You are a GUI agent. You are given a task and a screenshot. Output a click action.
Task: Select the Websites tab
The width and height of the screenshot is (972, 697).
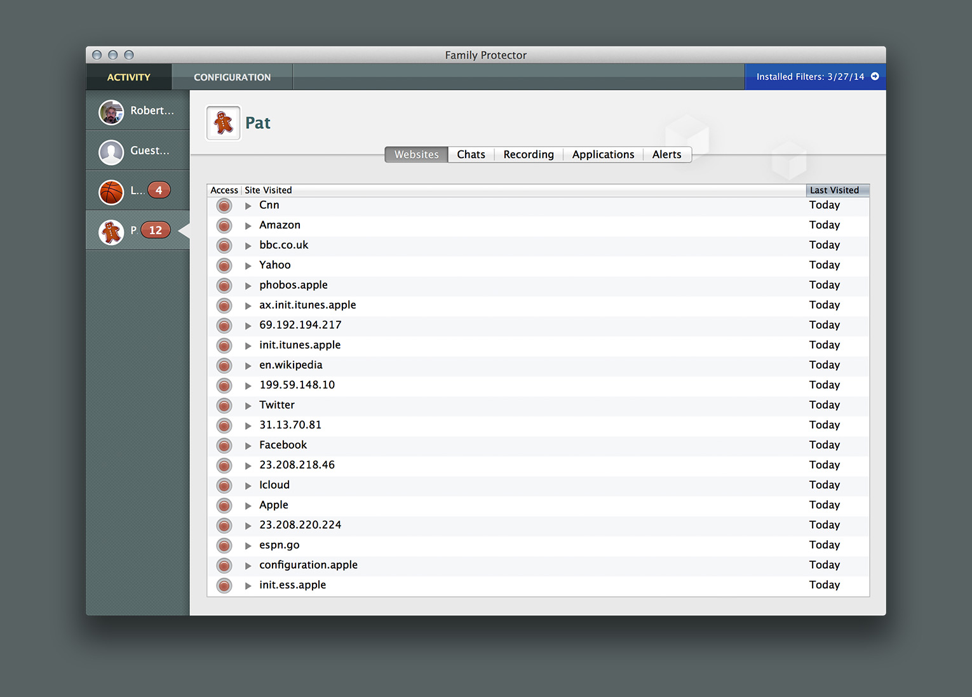417,154
